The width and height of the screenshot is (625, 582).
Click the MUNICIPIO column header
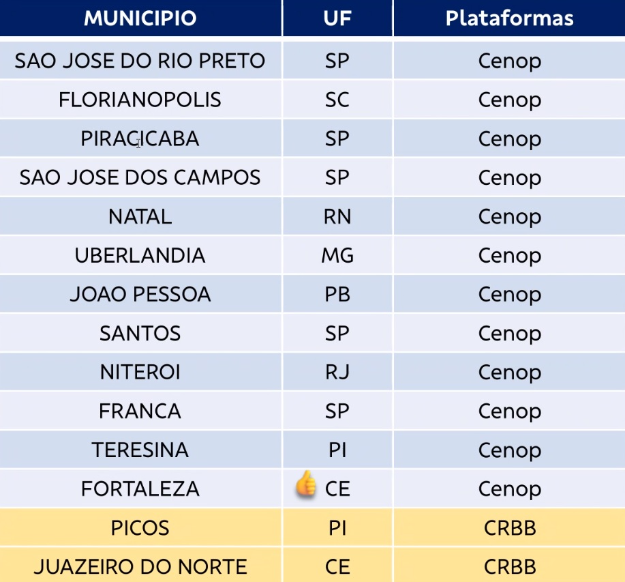click(140, 18)
